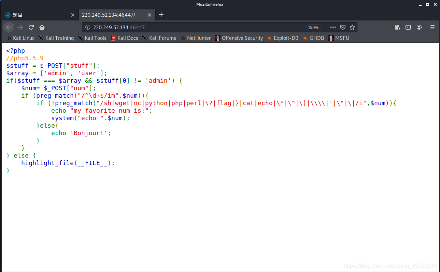This screenshot has width=440, height=272.
Task: Click the '//php5.5.9' comment
Action: 25,58
